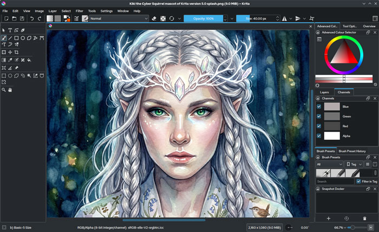Viewport: 379px width, 232px height.
Task: Open the 66.7% zoom level dropdown
Action: (x=340, y=228)
